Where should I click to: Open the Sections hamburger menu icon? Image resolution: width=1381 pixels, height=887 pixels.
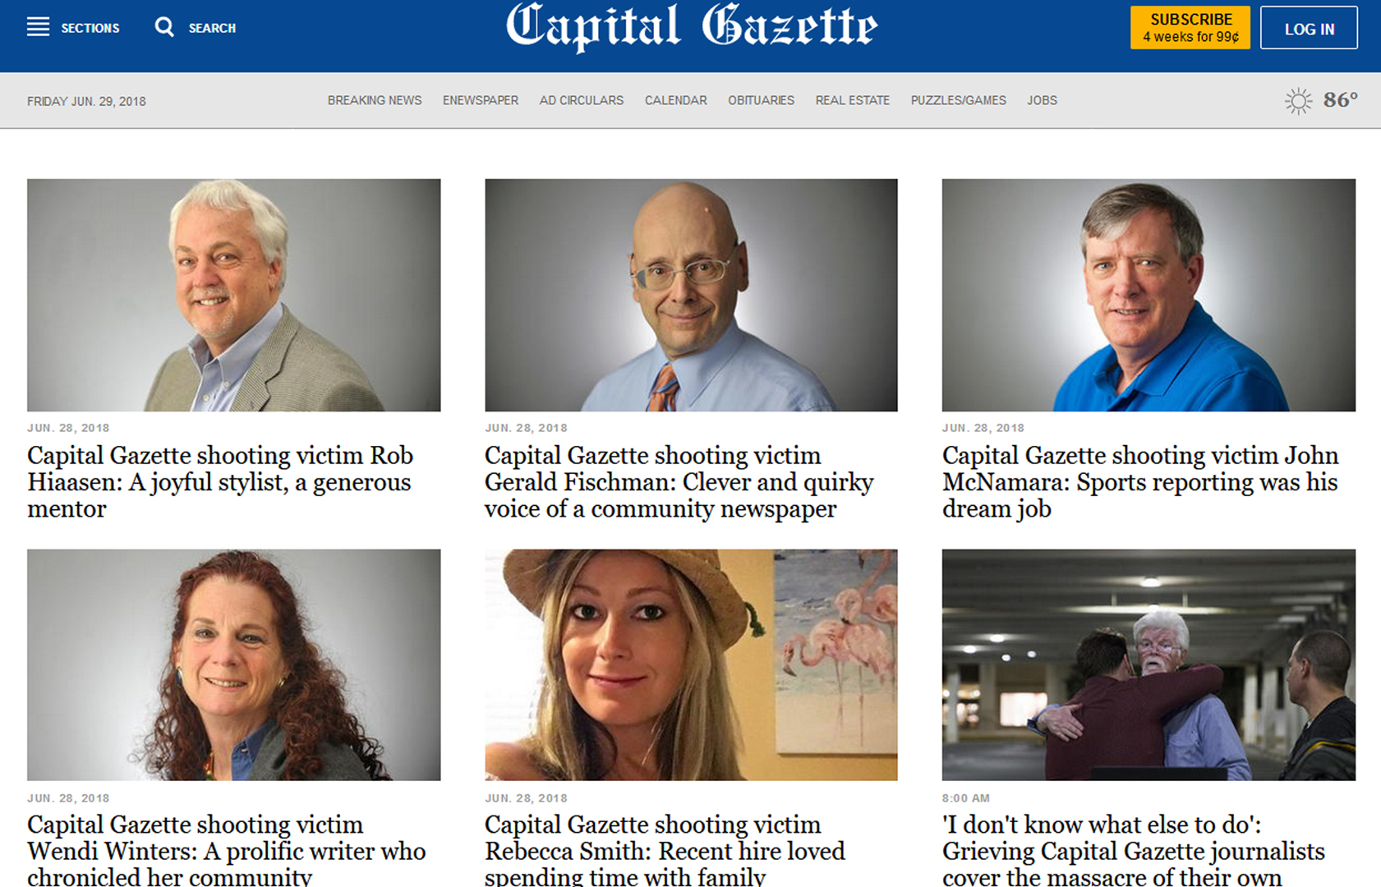38,27
